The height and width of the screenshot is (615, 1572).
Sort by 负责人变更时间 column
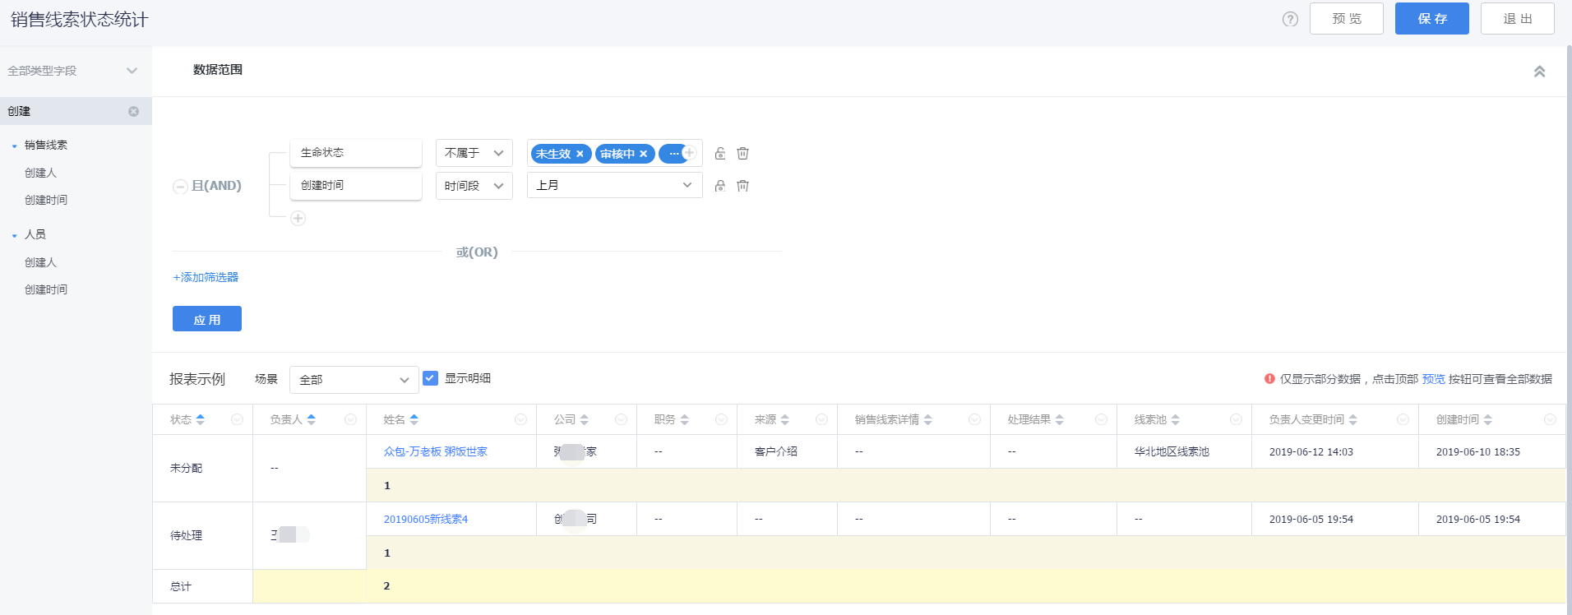[1353, 419]
